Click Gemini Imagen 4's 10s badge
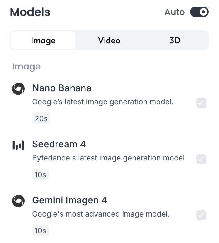 41,231
